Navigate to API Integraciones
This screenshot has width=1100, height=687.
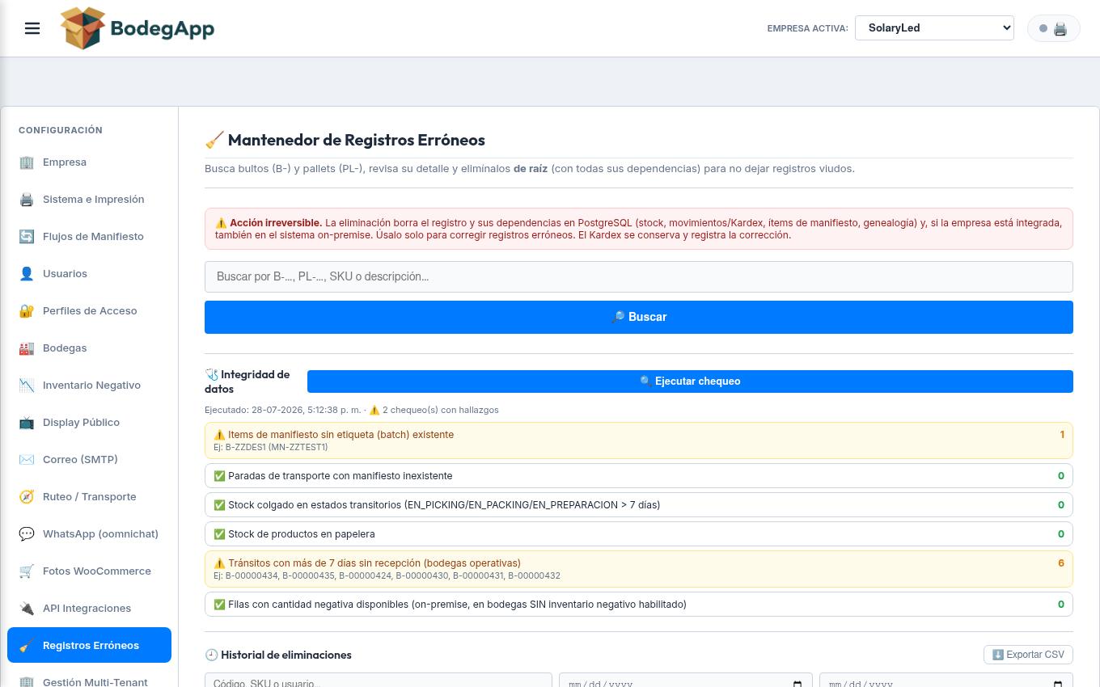pyautogui.click(x=89, y=609)
